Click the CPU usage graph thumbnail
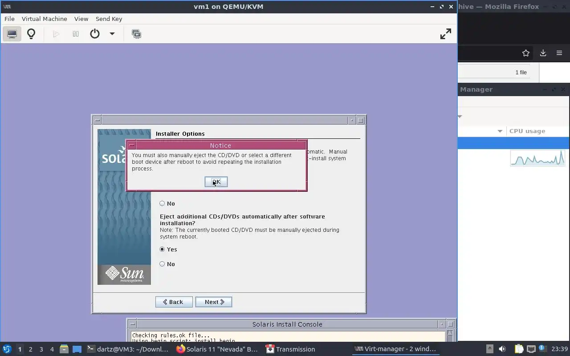Image resolution: width=570 pixels, height=356 pixels. click(x=537, y=158)
